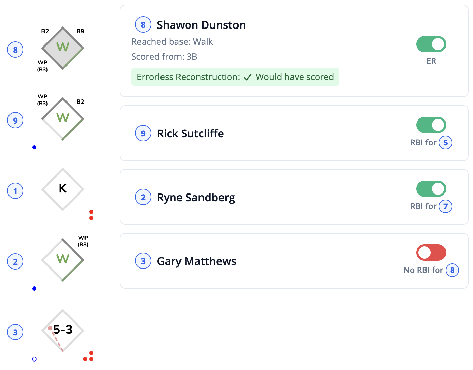Image resolution: width=473 pixels, height=370 pixels.
Task: Click the badge 5 in Rick Sutcliffe's RBI label
Action: pos(446,143)
